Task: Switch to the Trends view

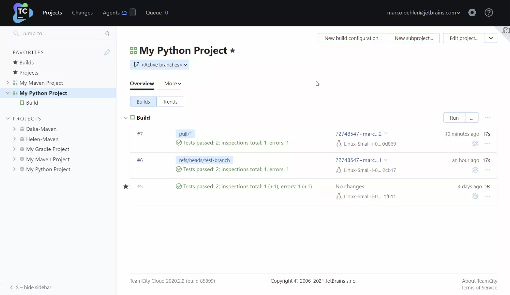Action: [170, 102]
